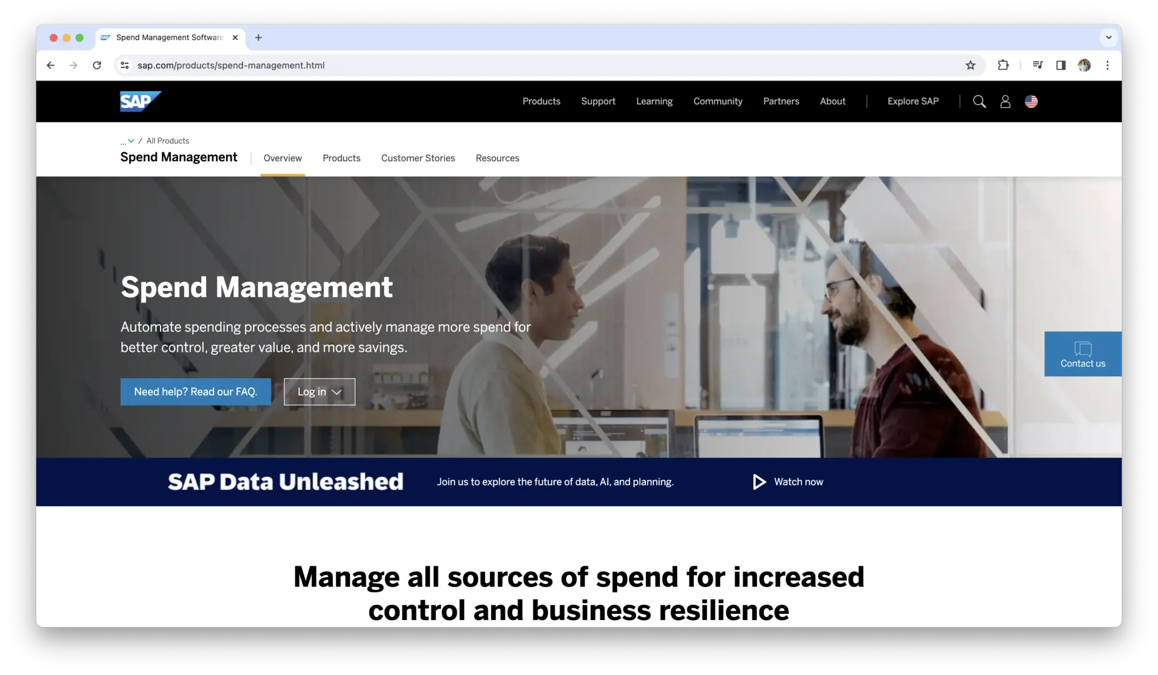Open the site search magnifier icon

(x=979, y=101)
